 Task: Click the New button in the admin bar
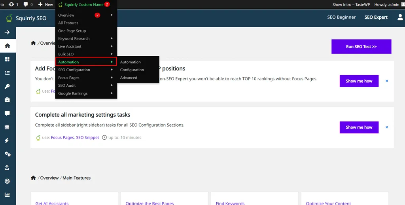pyautogui.click(x=45, y=4)
